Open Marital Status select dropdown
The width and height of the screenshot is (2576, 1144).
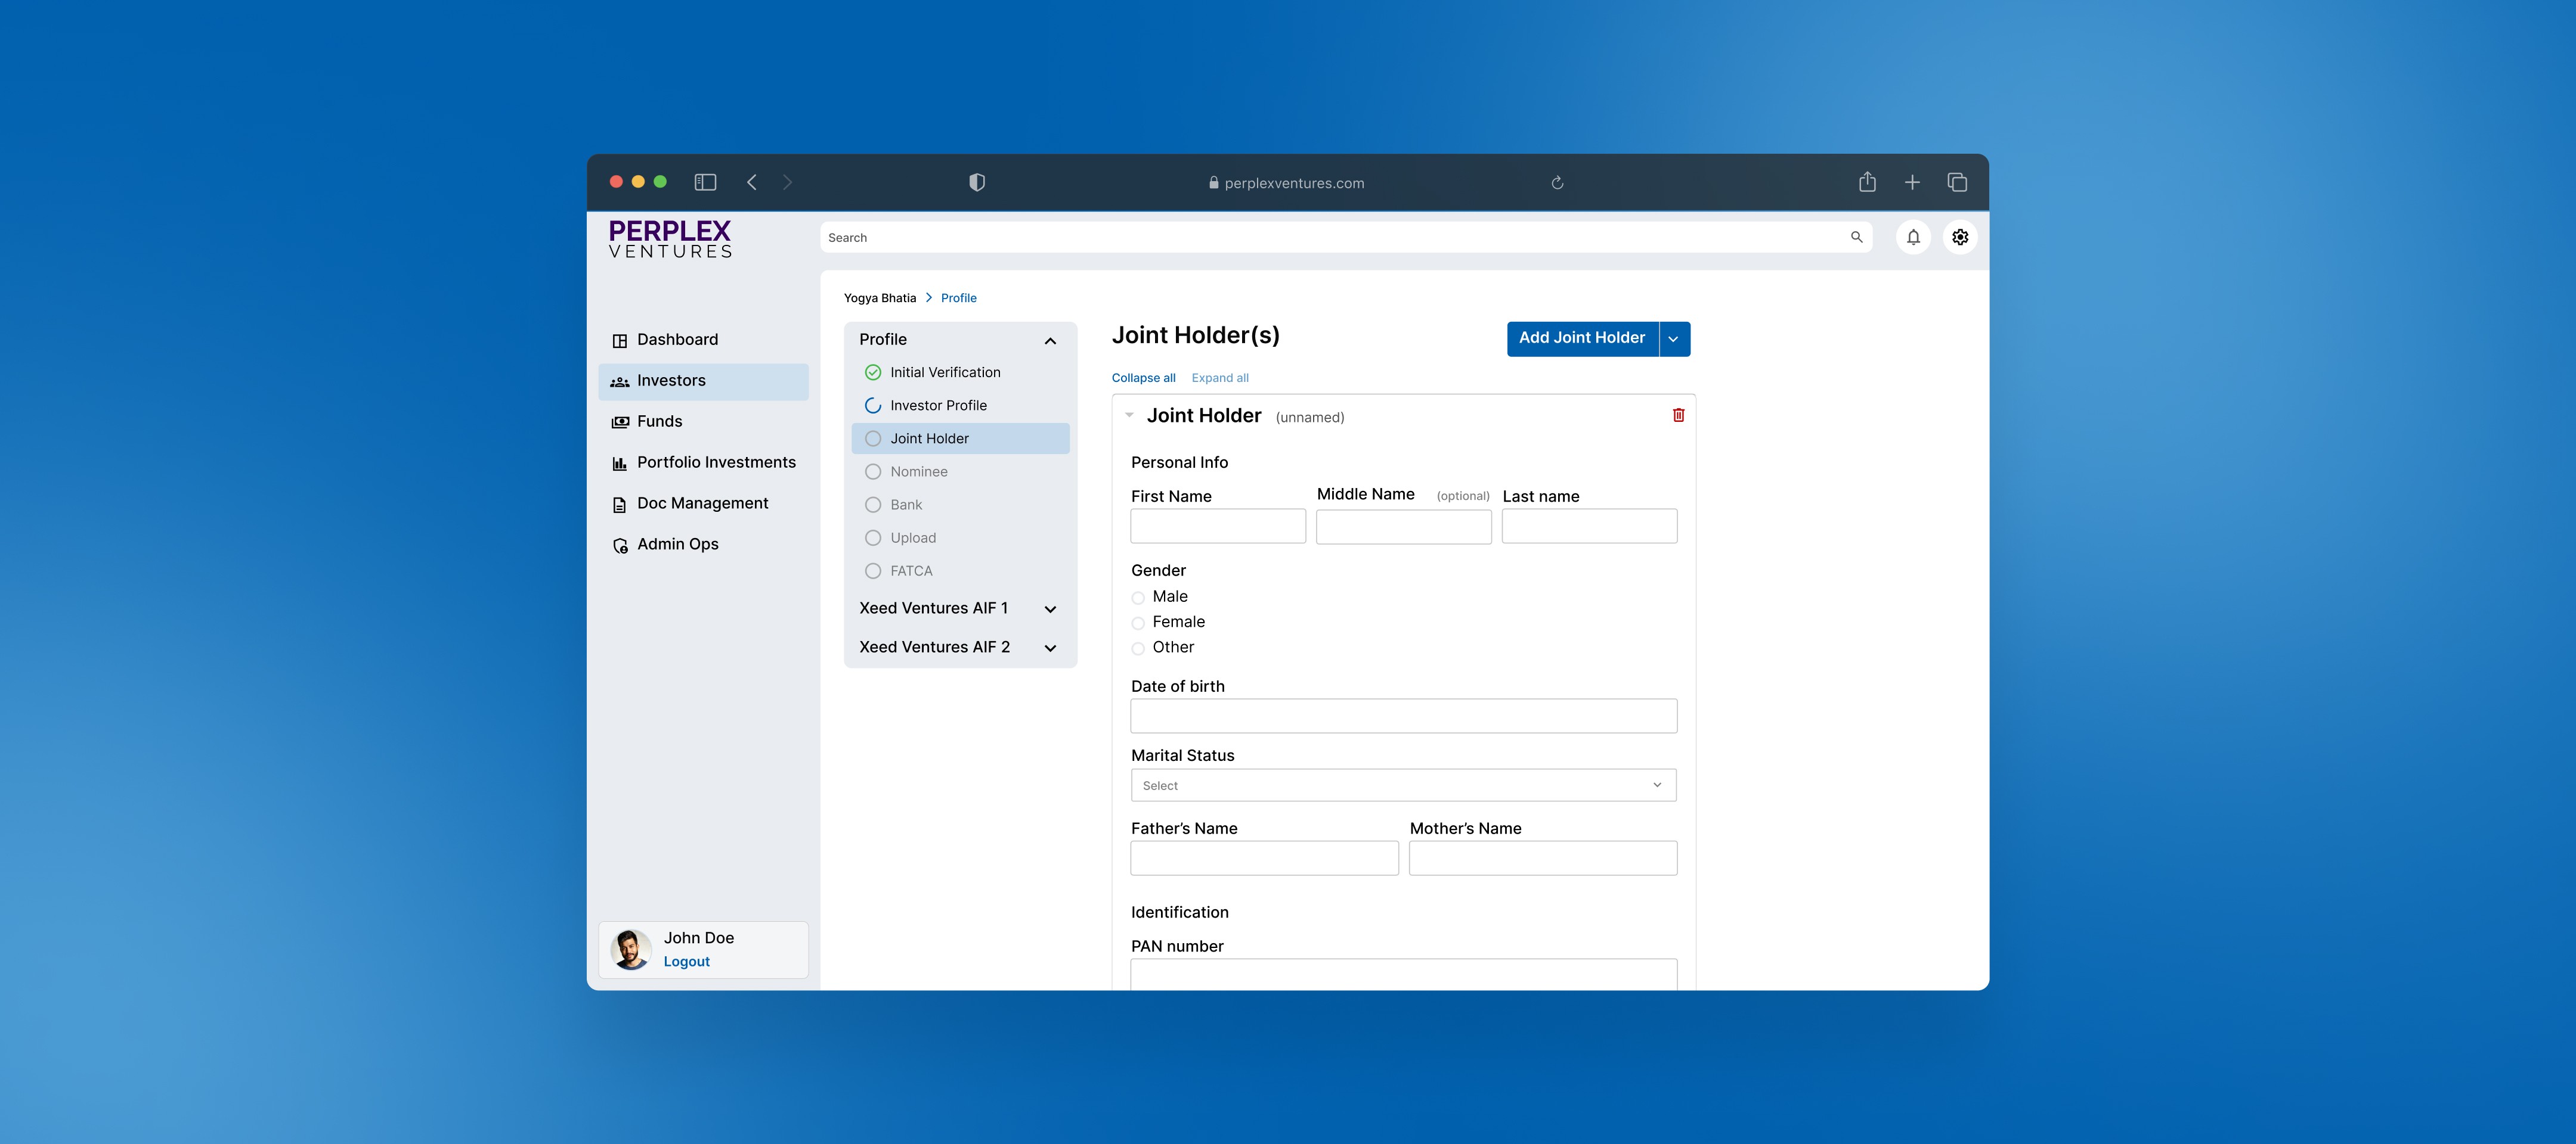point(1402,785)
